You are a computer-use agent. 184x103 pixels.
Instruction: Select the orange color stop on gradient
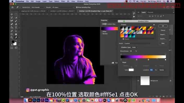click(x=148, y=60)
